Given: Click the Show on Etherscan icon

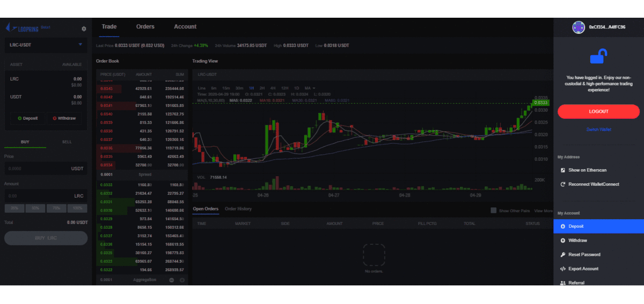Looking at the screenshot, I should 562,170.
